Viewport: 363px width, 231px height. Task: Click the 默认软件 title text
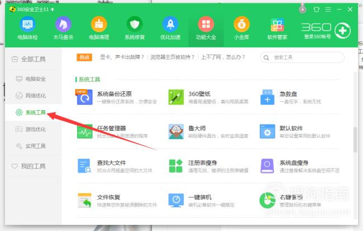(291, 129)
